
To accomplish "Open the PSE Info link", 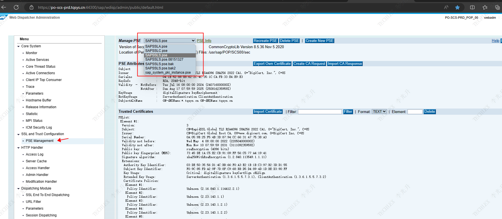I will (x=204, y=41).
